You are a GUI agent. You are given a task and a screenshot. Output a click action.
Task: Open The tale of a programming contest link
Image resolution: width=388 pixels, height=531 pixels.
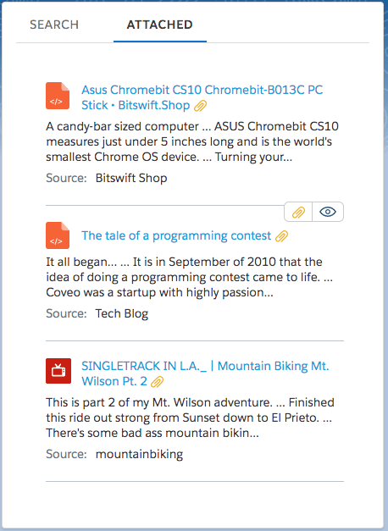click(x=176, y=235)
